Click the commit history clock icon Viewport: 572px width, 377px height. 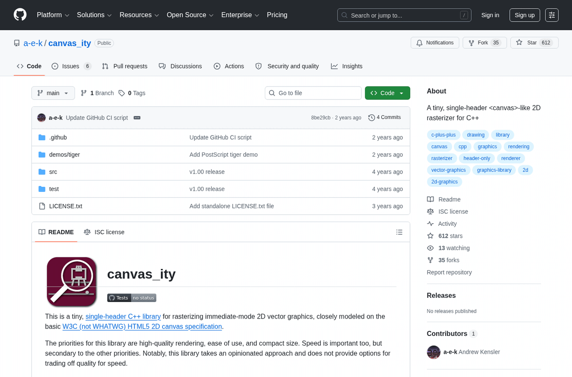click(372, 118)
